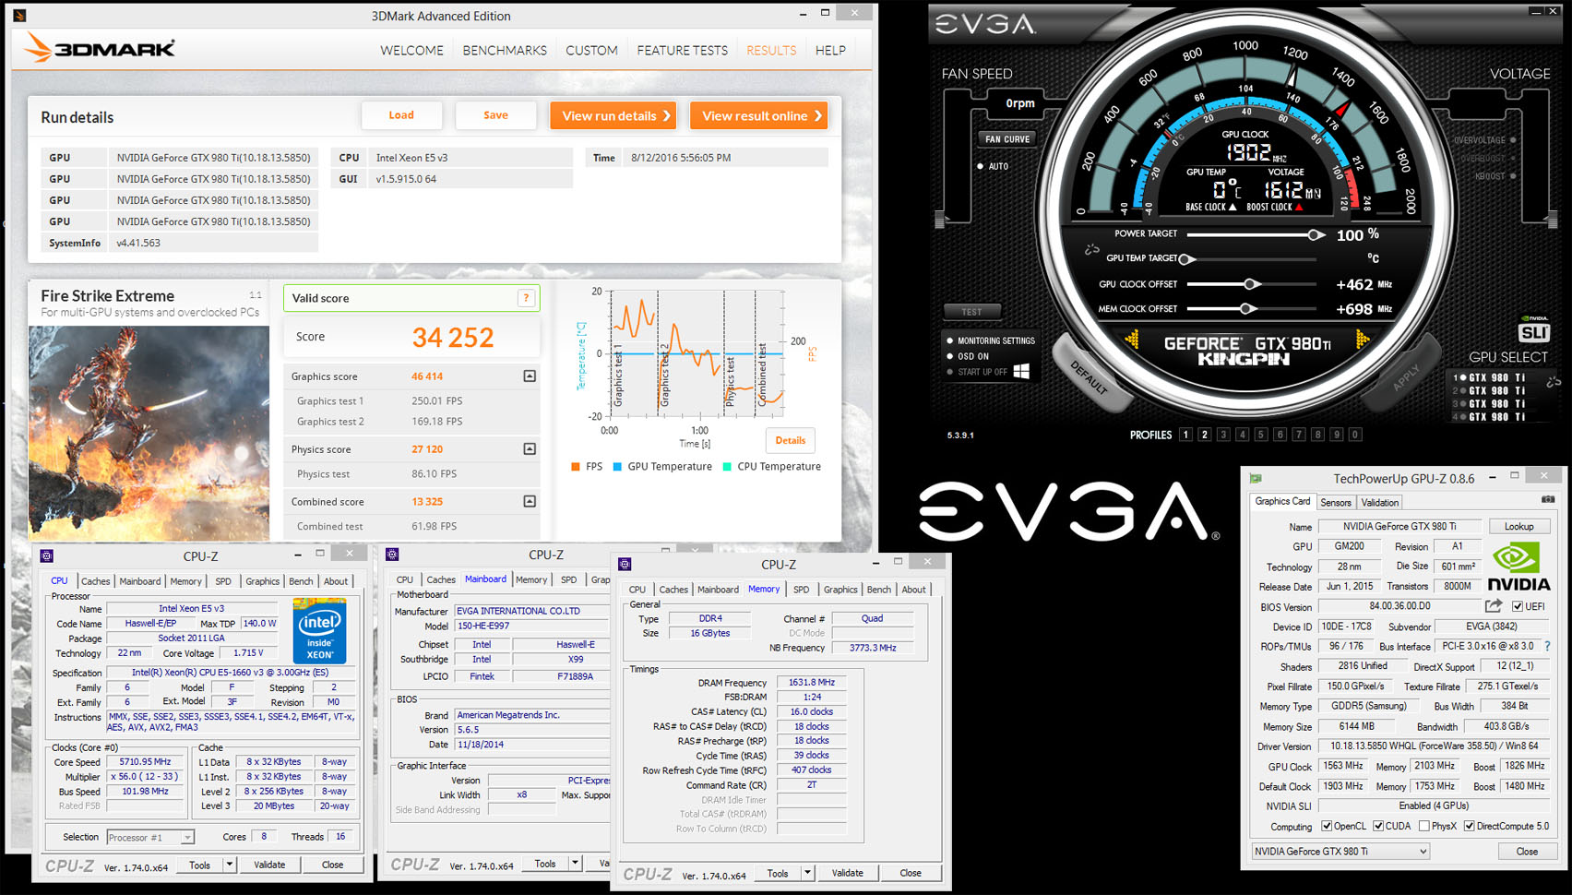Viewport: 1572px width, 895px height.
Task: Open the BENCHMARKS tab in 3DMark
Action: [505, 50]
